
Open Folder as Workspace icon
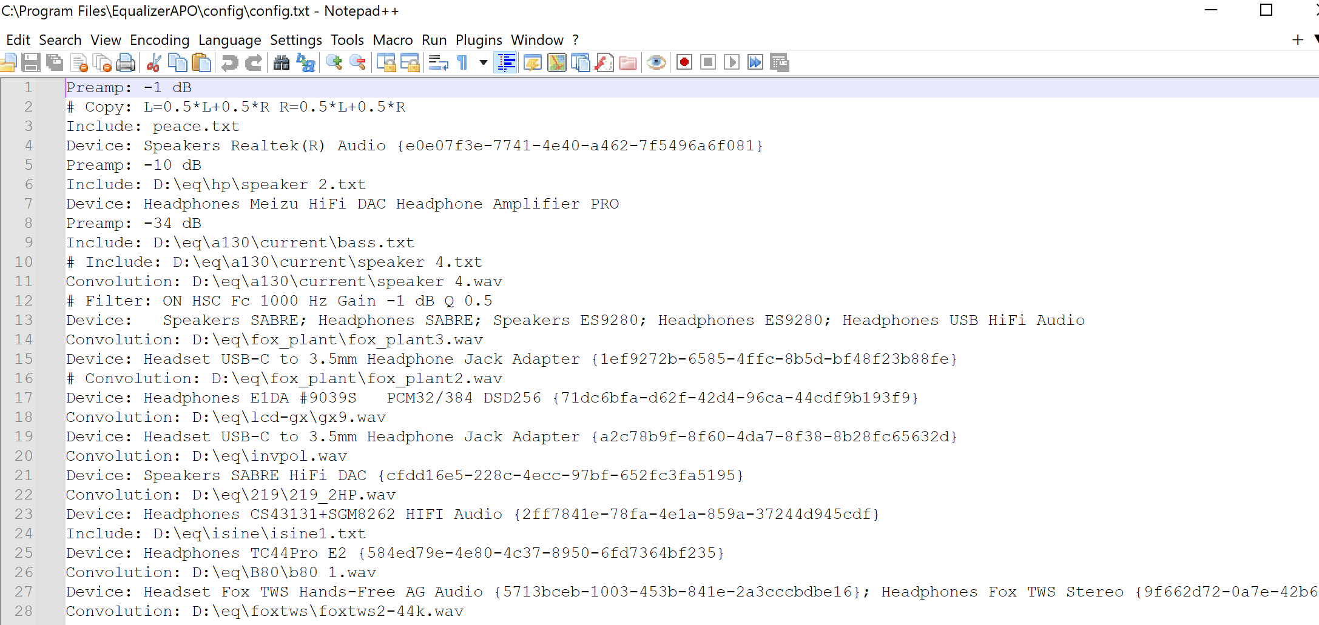pyautogui.click(x=628, y=62)
